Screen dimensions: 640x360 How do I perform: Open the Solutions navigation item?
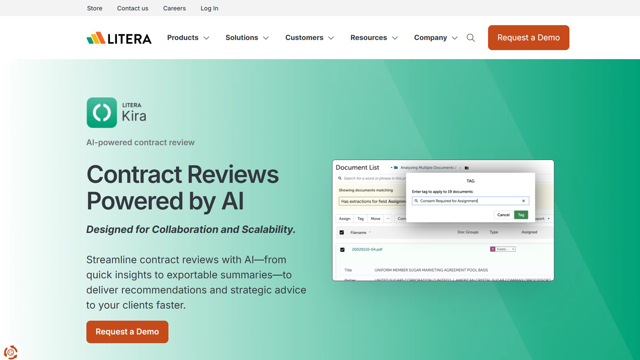click(x=242, y=38)
